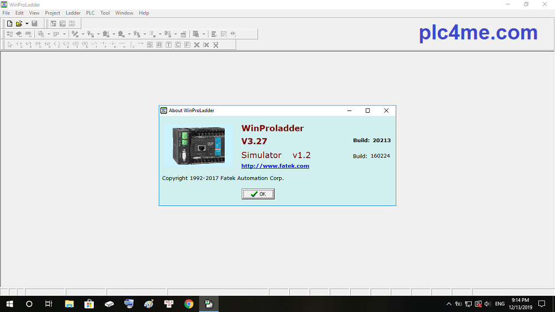Open a project using the yellow folder icon
The width and height of the screenshot is (555, 312).
[x=19, y=24]
